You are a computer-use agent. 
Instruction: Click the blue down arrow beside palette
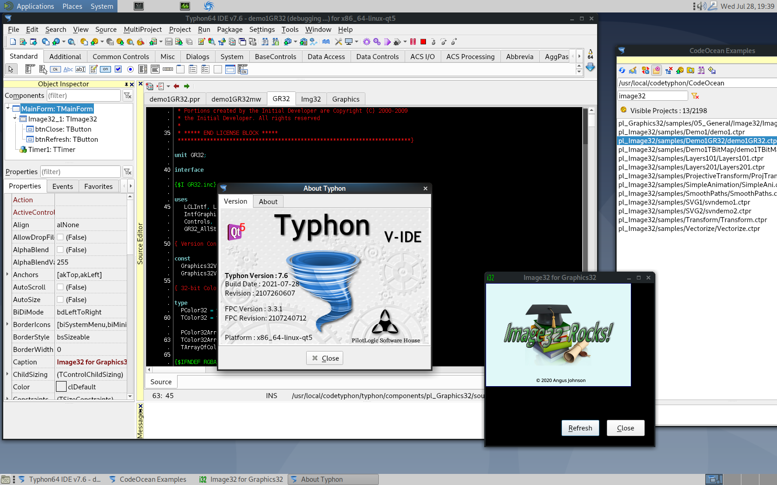coord(590,67)
